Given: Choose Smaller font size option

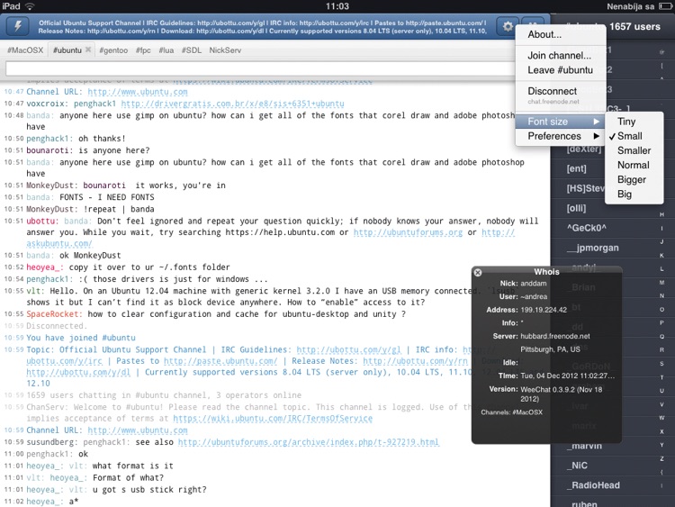Looking at the screenshot, I should pos(634,150).
